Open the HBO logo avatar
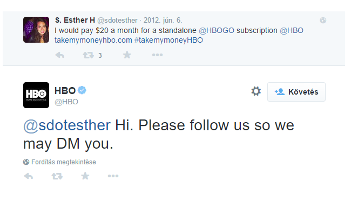351x200 pixels. [x=36, y=95]
